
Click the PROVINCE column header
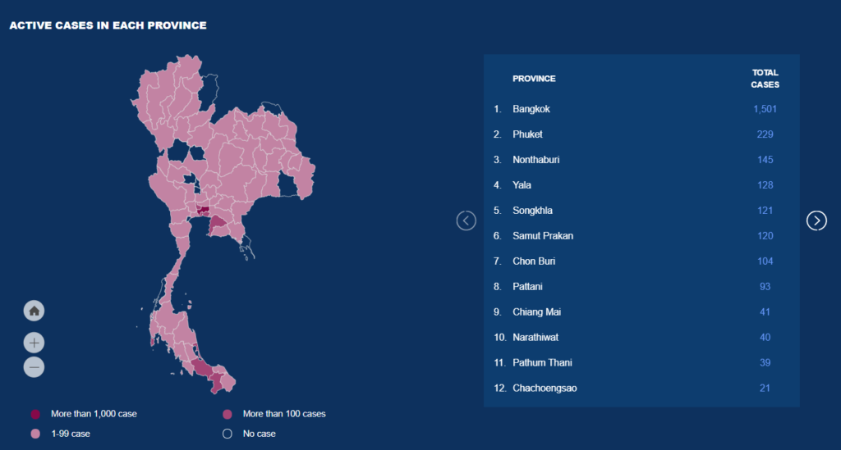point(534,79)
